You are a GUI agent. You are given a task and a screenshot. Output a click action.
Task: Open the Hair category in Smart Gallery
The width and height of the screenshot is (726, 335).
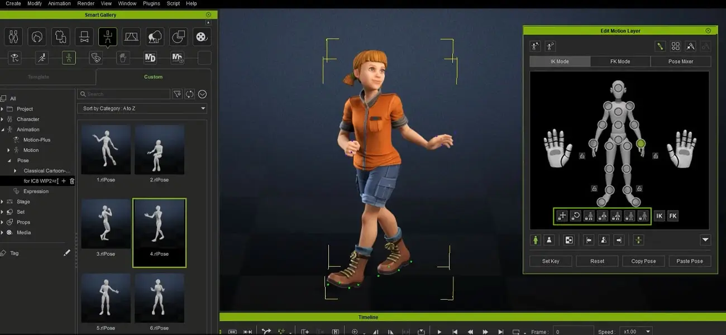(x=37, y=37)
